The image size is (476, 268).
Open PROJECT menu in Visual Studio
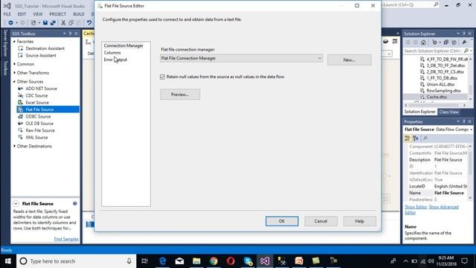58,14
